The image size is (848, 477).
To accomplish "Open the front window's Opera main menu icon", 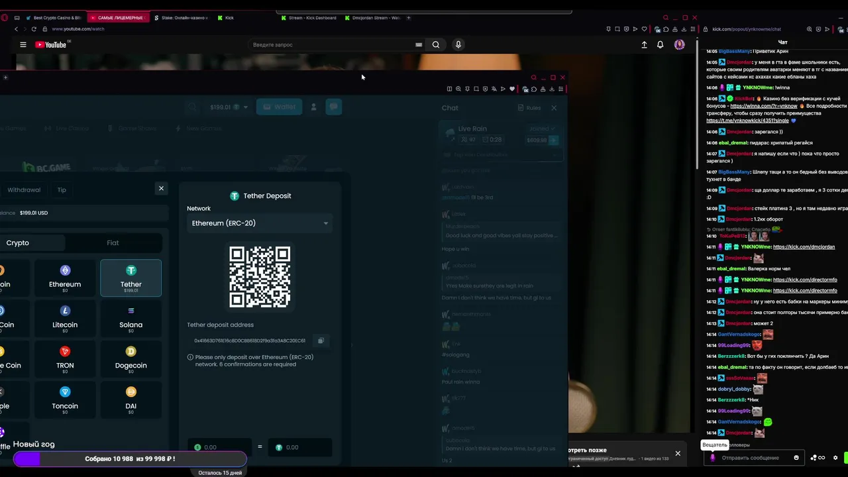I will tap(561, 89).
